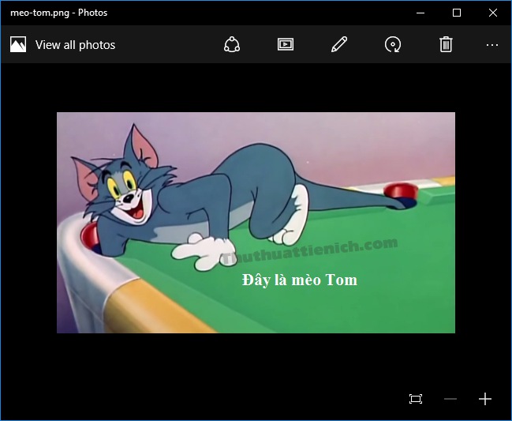
Task: Click the Share icon in the toolbar
Action: pos(231,45)
